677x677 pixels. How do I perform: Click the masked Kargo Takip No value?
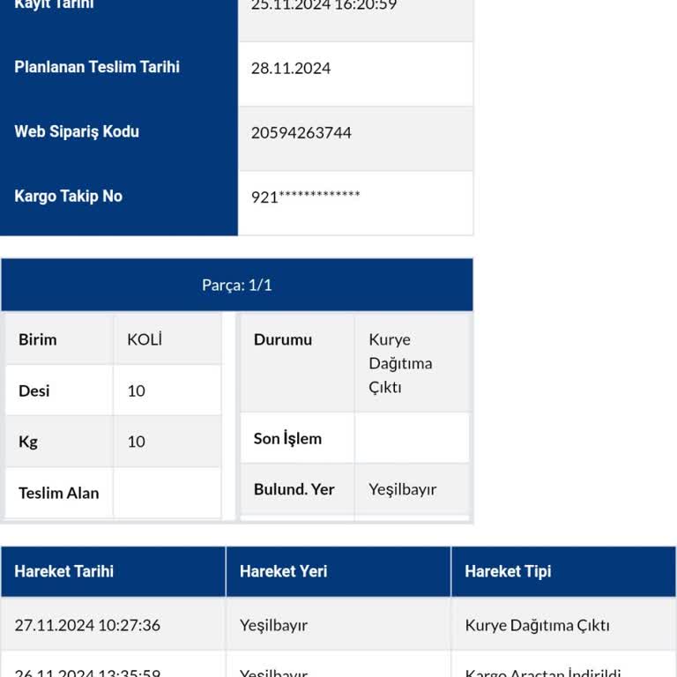[305, 197]
